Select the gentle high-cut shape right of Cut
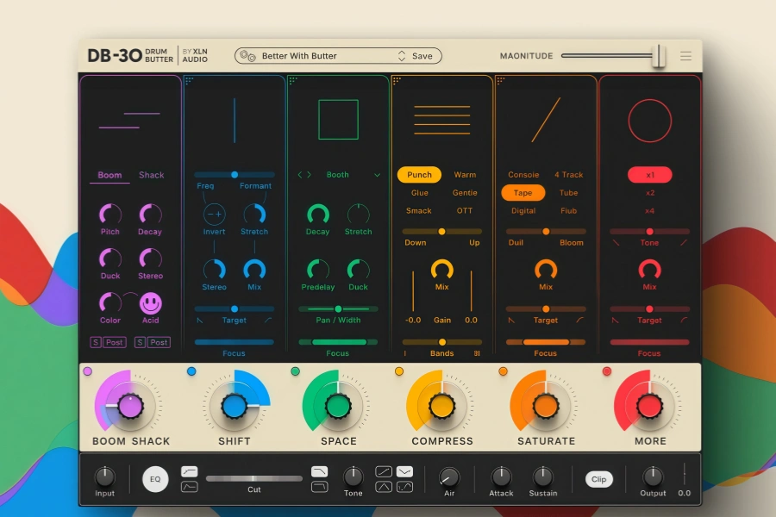The height and width of the screenshot is (517, 776). pyautogui.click(x=319, y=471)
